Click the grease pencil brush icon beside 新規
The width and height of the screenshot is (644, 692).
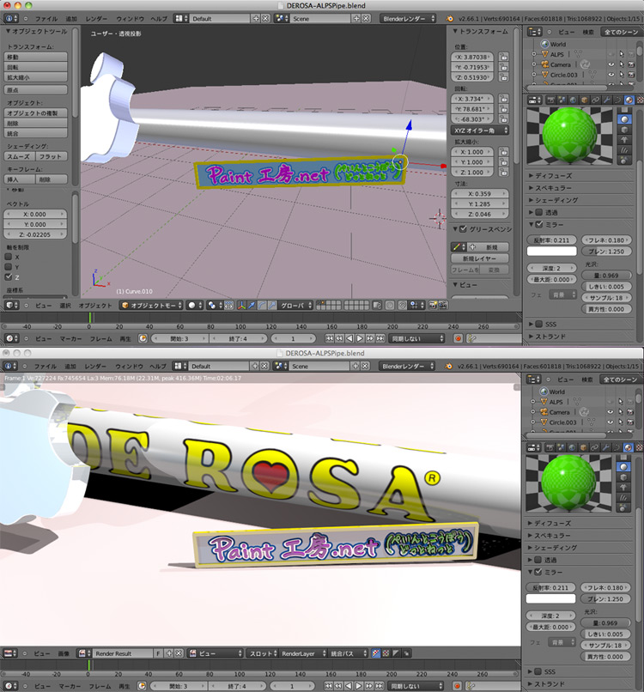tap(458, 246)
